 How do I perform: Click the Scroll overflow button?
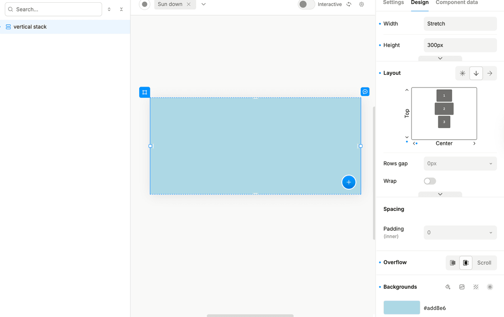pyautogui.click(x=484, y=263)
